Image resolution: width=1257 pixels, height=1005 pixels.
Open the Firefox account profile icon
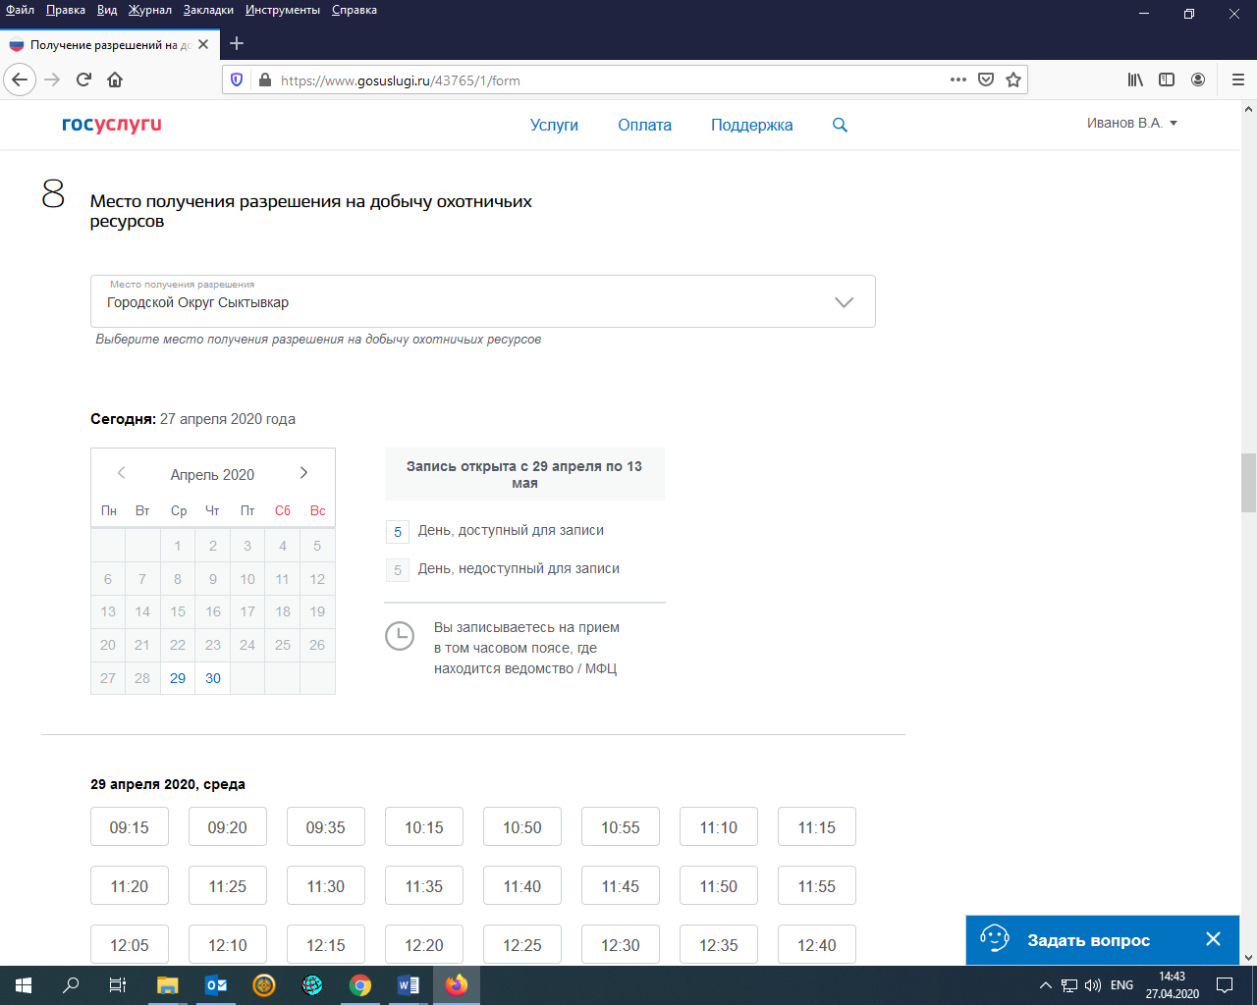(1198, 79)
